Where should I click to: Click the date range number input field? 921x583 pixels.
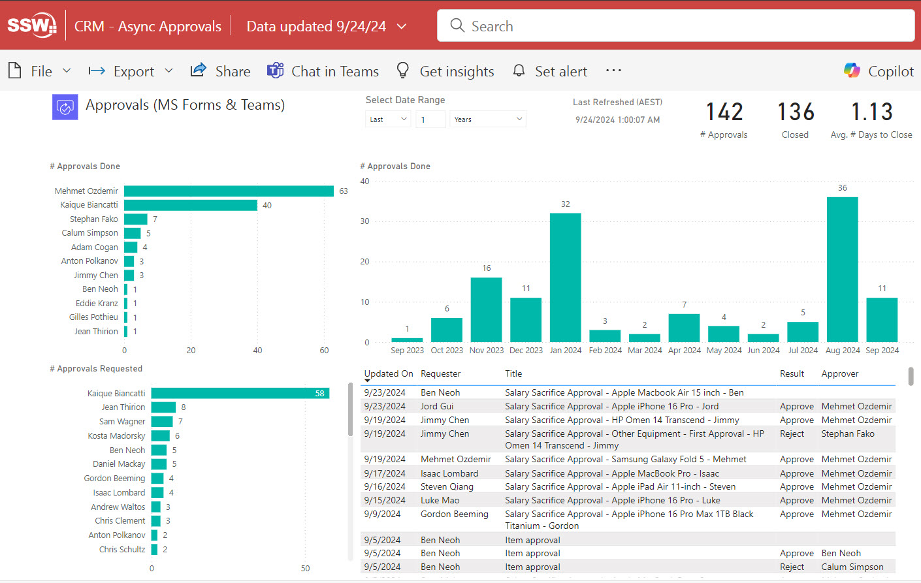430,119
